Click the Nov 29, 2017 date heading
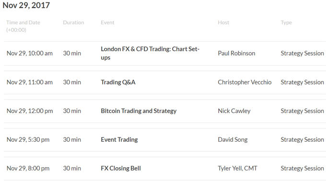 (x=26, y=5)
